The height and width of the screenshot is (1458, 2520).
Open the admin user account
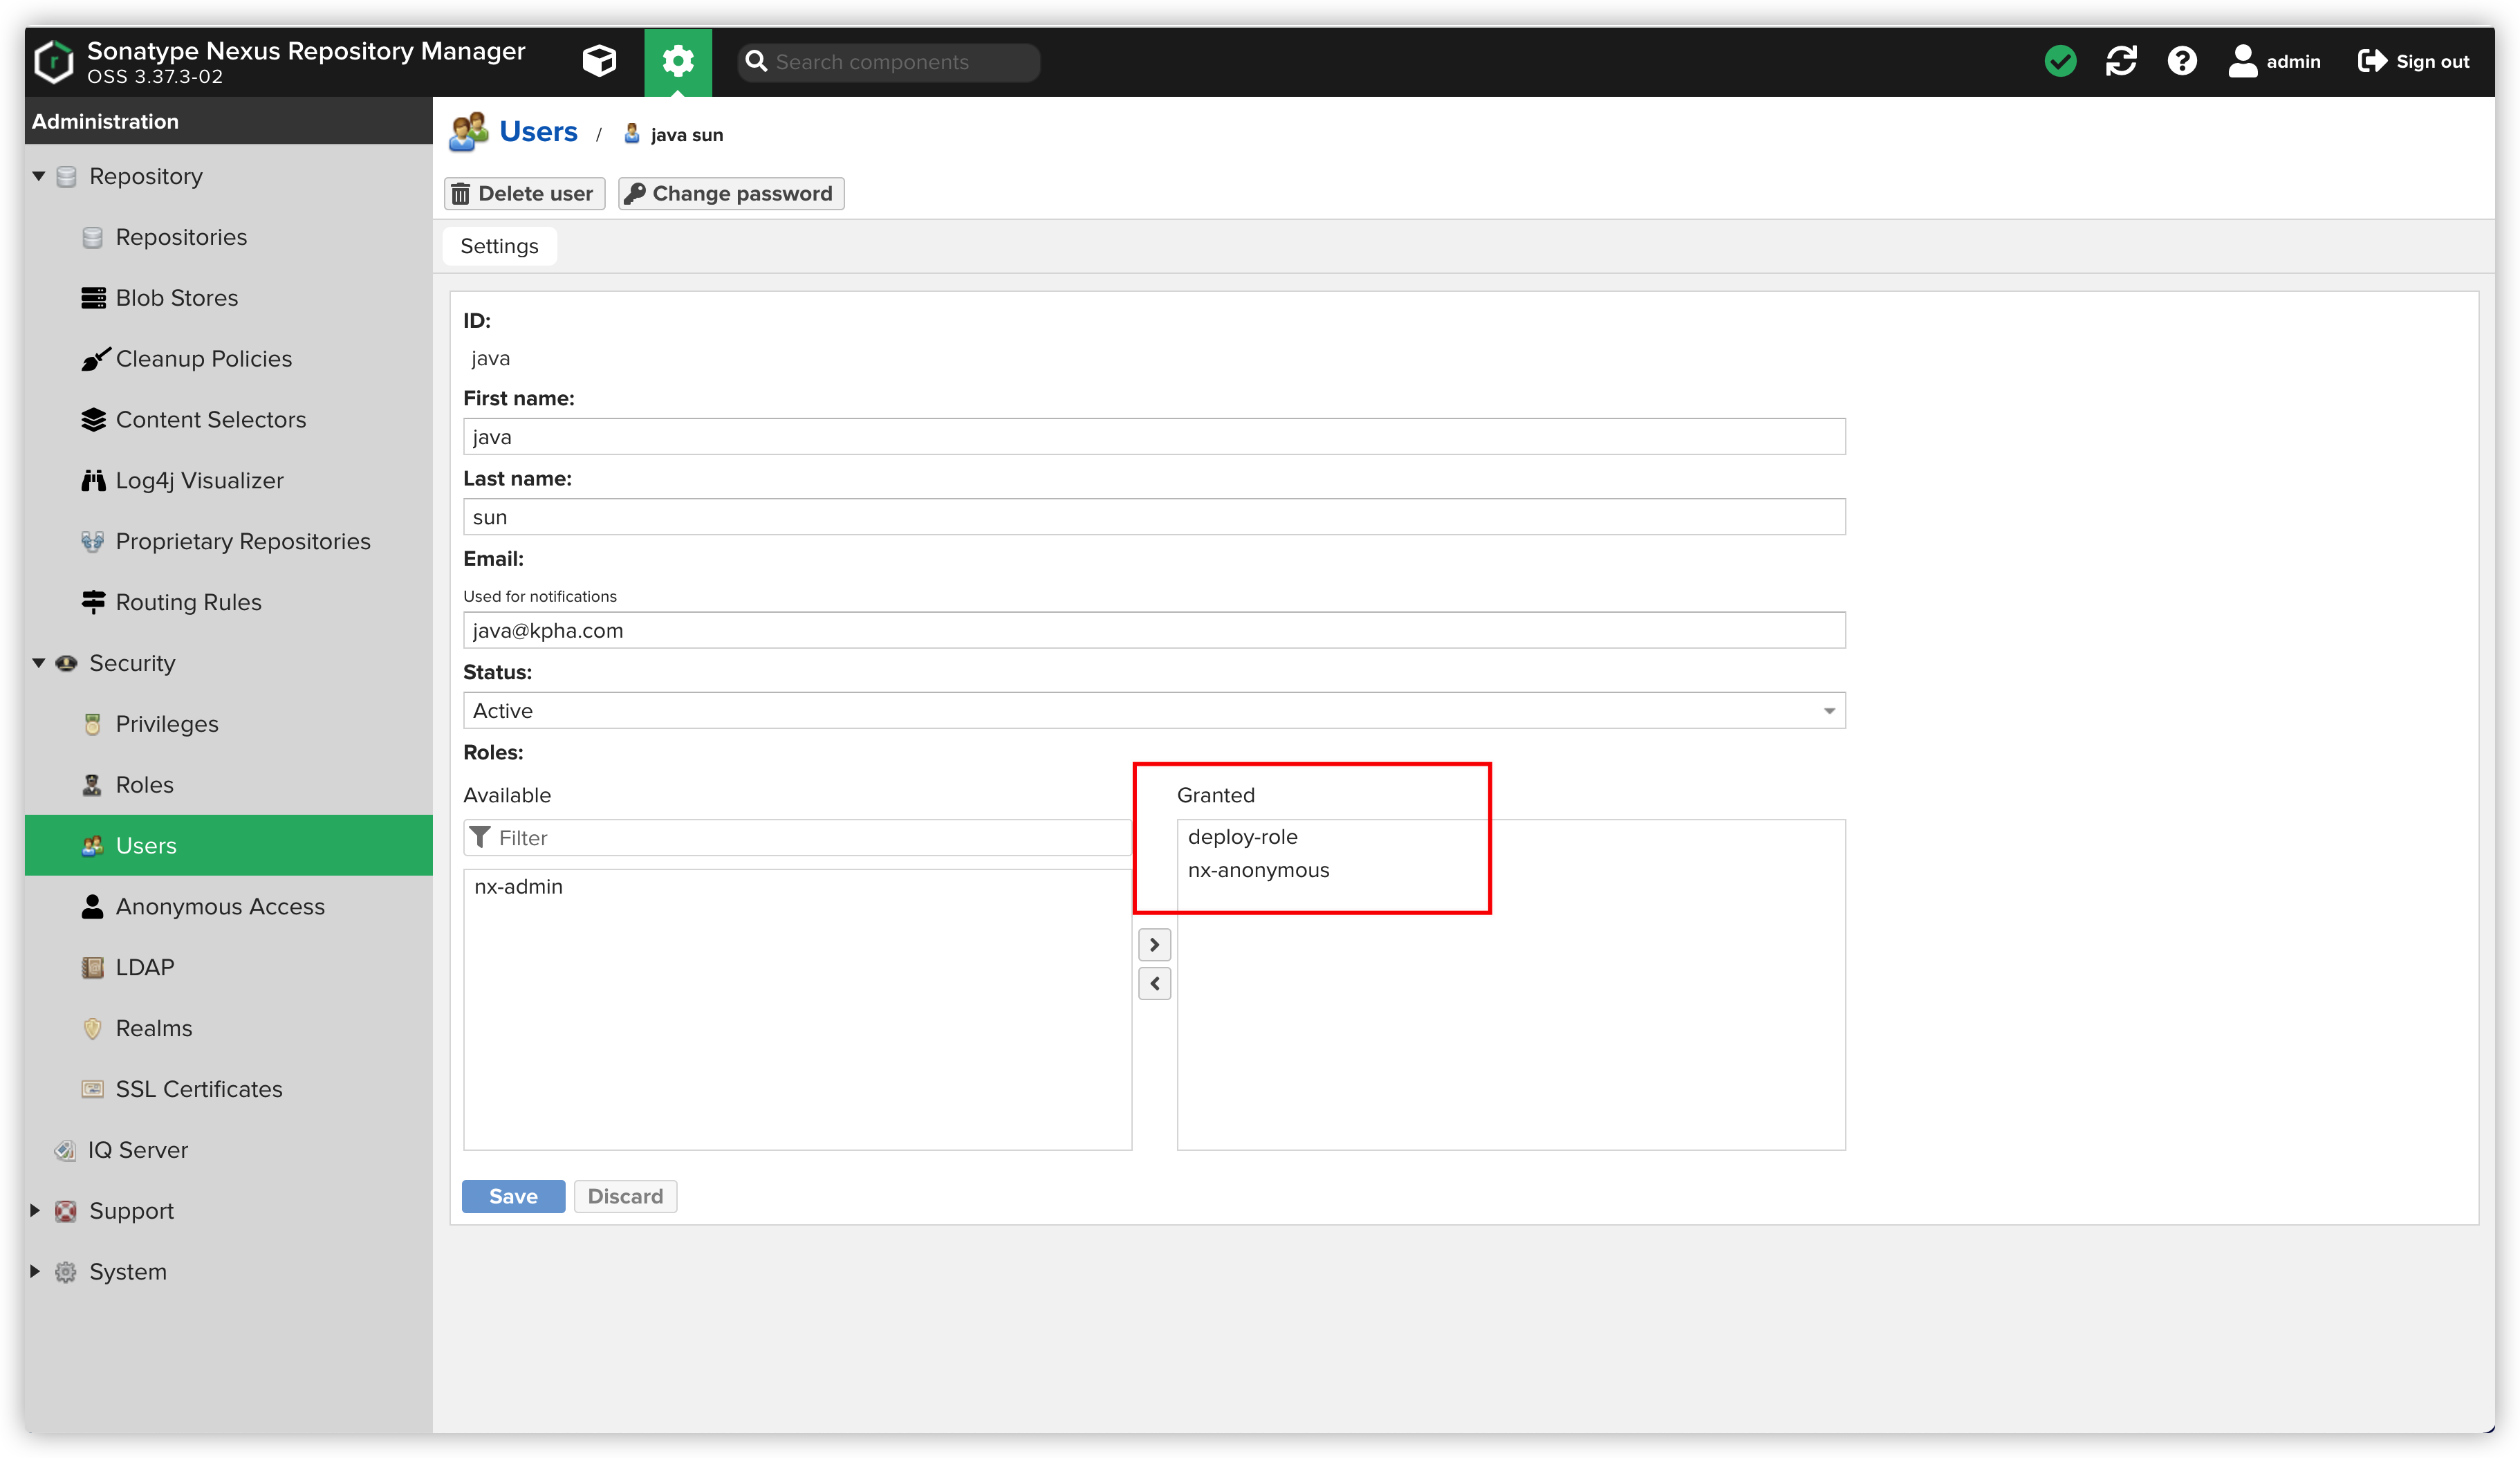tap(2274, 61)
